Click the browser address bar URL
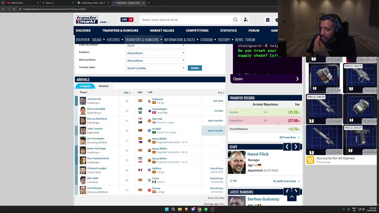Image resolution: width=379 pixels, height=213 pixels. coord(54,9)
